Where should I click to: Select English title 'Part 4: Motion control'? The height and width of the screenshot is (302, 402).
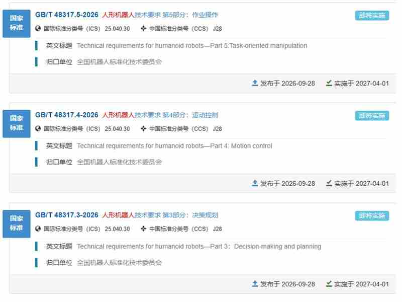pyautogui.click(x=241, y=146)
